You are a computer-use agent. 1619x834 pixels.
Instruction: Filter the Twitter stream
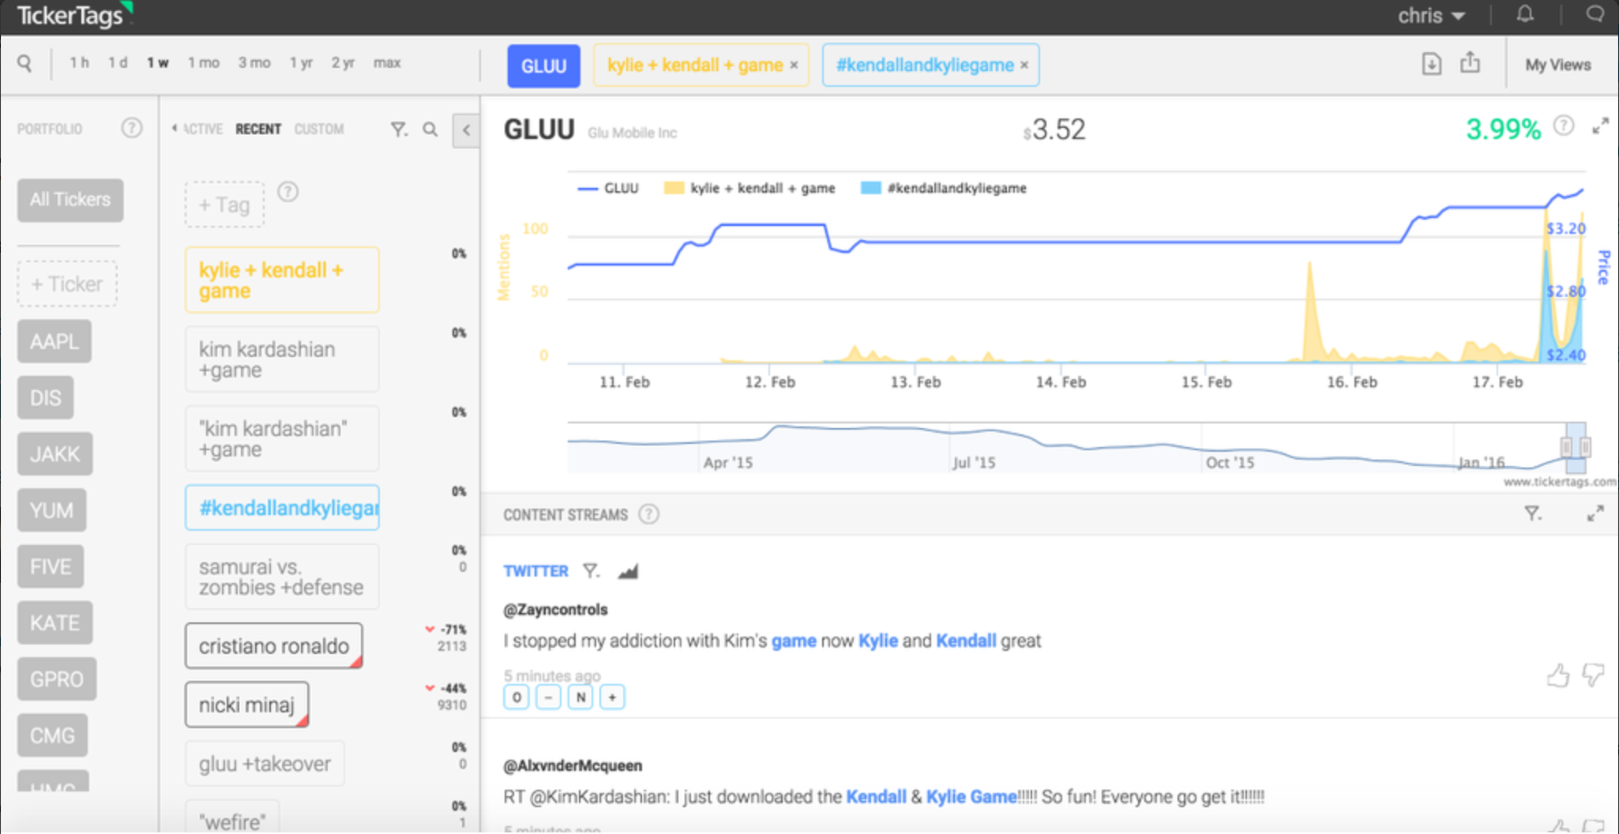[591, 571]
